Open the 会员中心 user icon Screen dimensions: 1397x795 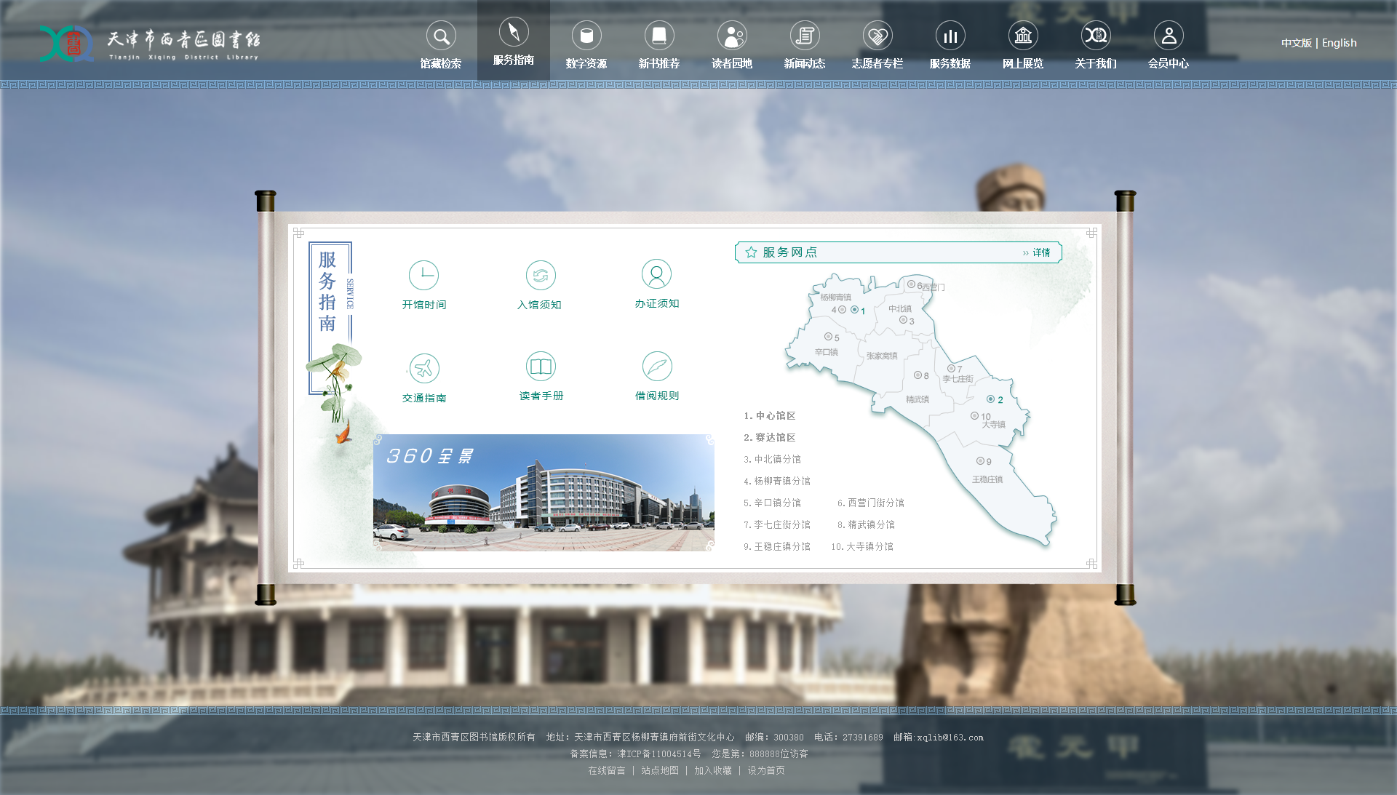(x=1169, y=36)
